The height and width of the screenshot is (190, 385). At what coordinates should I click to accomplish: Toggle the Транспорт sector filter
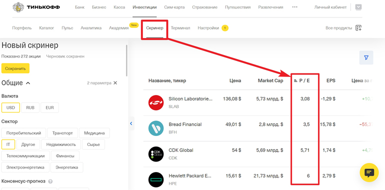coord(62,133)
